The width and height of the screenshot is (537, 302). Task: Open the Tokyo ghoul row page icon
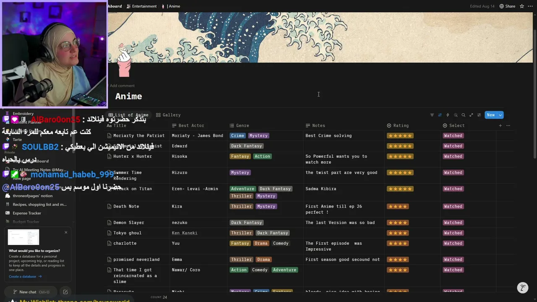click(109, 233)
